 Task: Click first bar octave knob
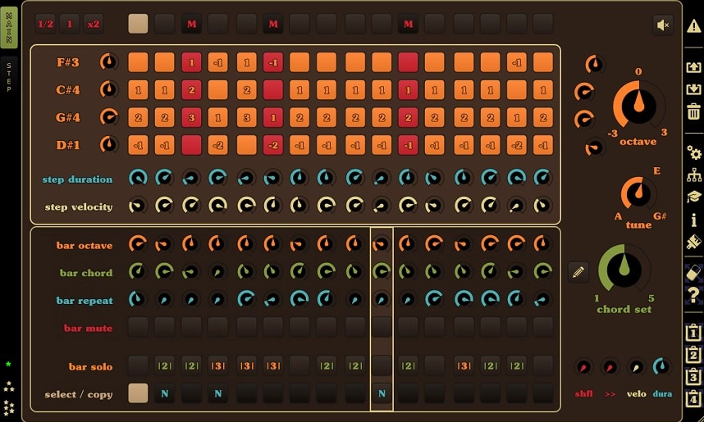coord(138,244)
